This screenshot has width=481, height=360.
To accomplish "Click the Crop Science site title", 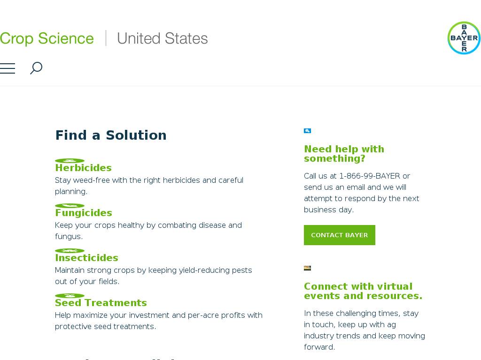I will point(47,38).
